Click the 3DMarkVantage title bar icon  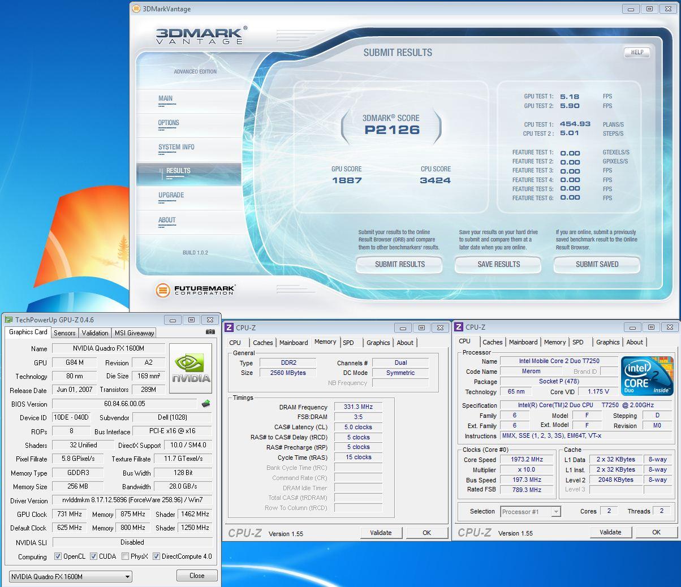136,8
